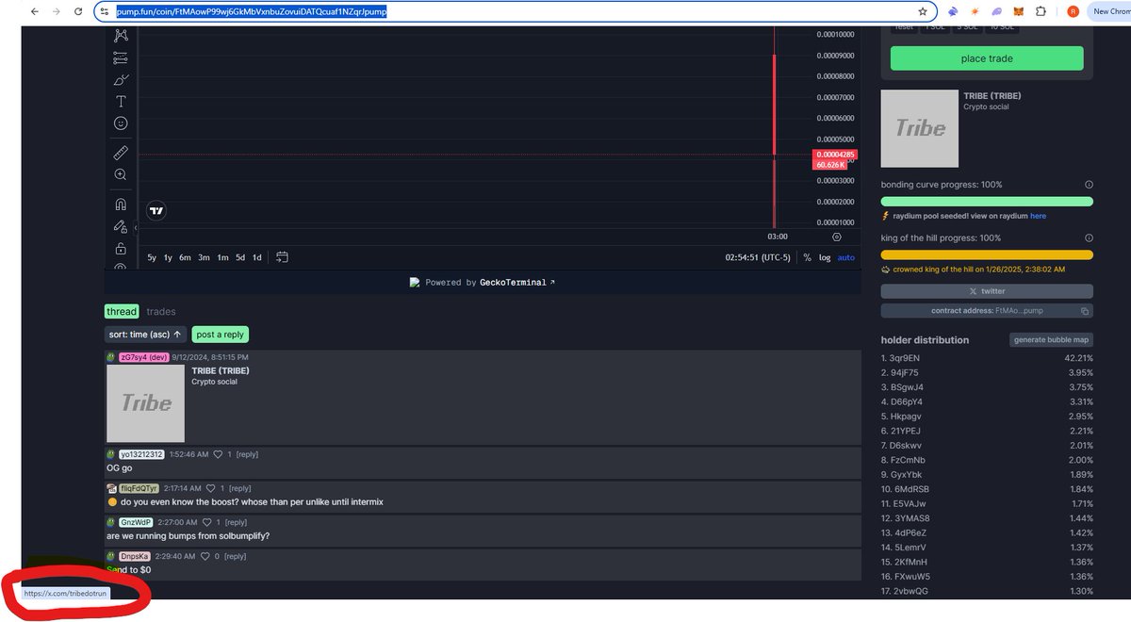Reply to yo13212312's comment
The width and height of the screenshot is (1131, 622).
click(248, 454)
